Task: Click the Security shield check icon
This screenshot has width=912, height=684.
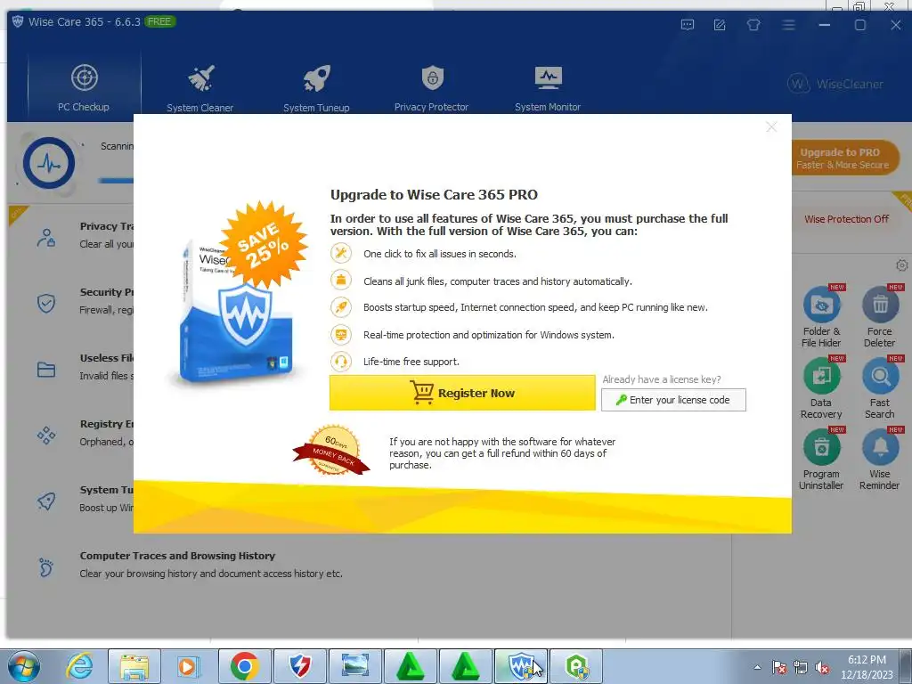Action: (x=46, y=303)
